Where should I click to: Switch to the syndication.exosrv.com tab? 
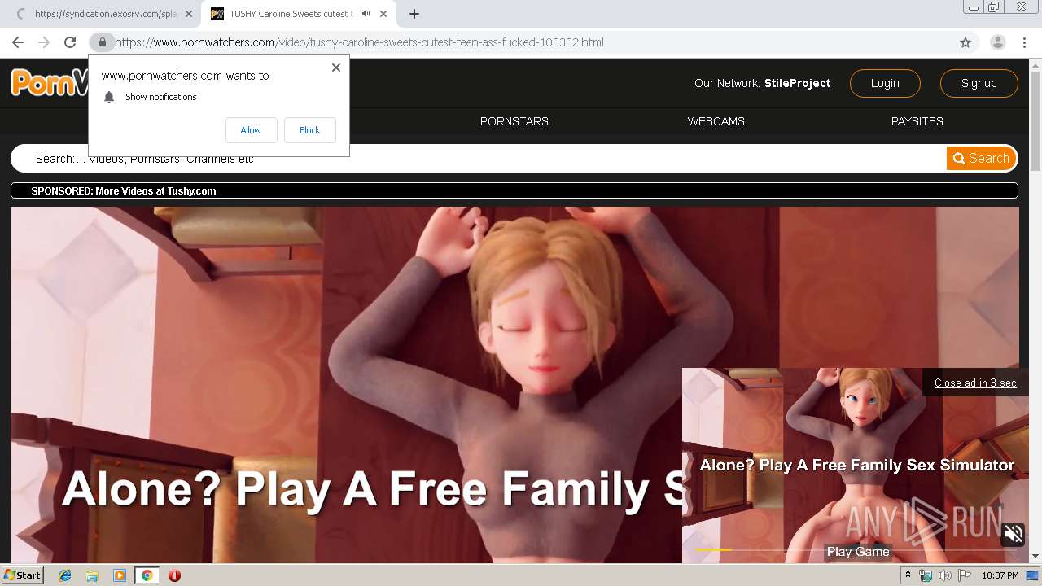104,14
